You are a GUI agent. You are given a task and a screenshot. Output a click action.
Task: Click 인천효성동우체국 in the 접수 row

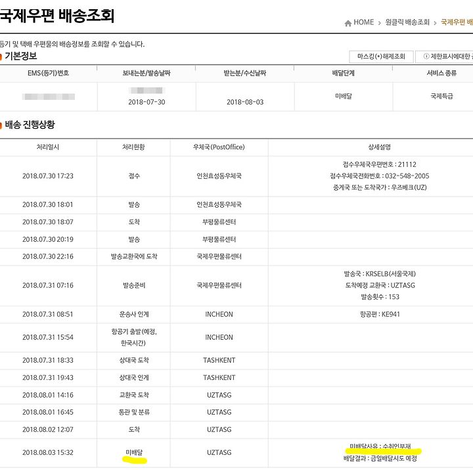219,176
